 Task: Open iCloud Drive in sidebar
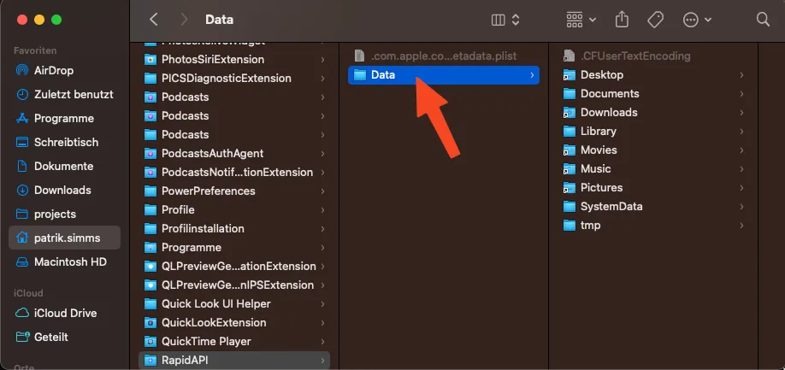pos(64,313)
